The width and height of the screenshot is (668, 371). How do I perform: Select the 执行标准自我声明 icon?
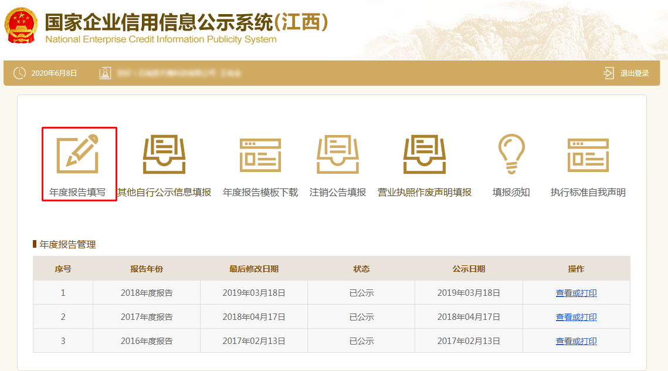pyautogui.click(x=588, y=155)
